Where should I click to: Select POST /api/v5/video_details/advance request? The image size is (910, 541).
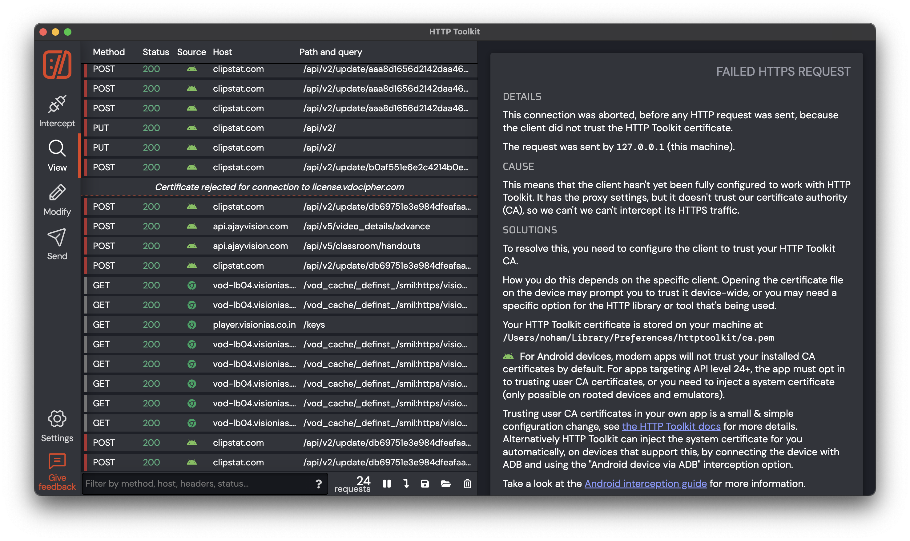280,226
